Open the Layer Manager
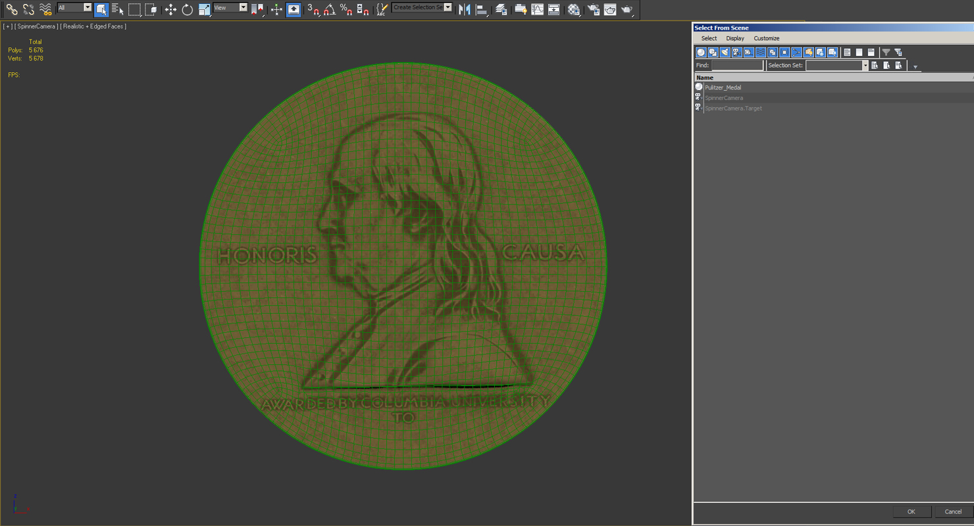 pos(501,9)
